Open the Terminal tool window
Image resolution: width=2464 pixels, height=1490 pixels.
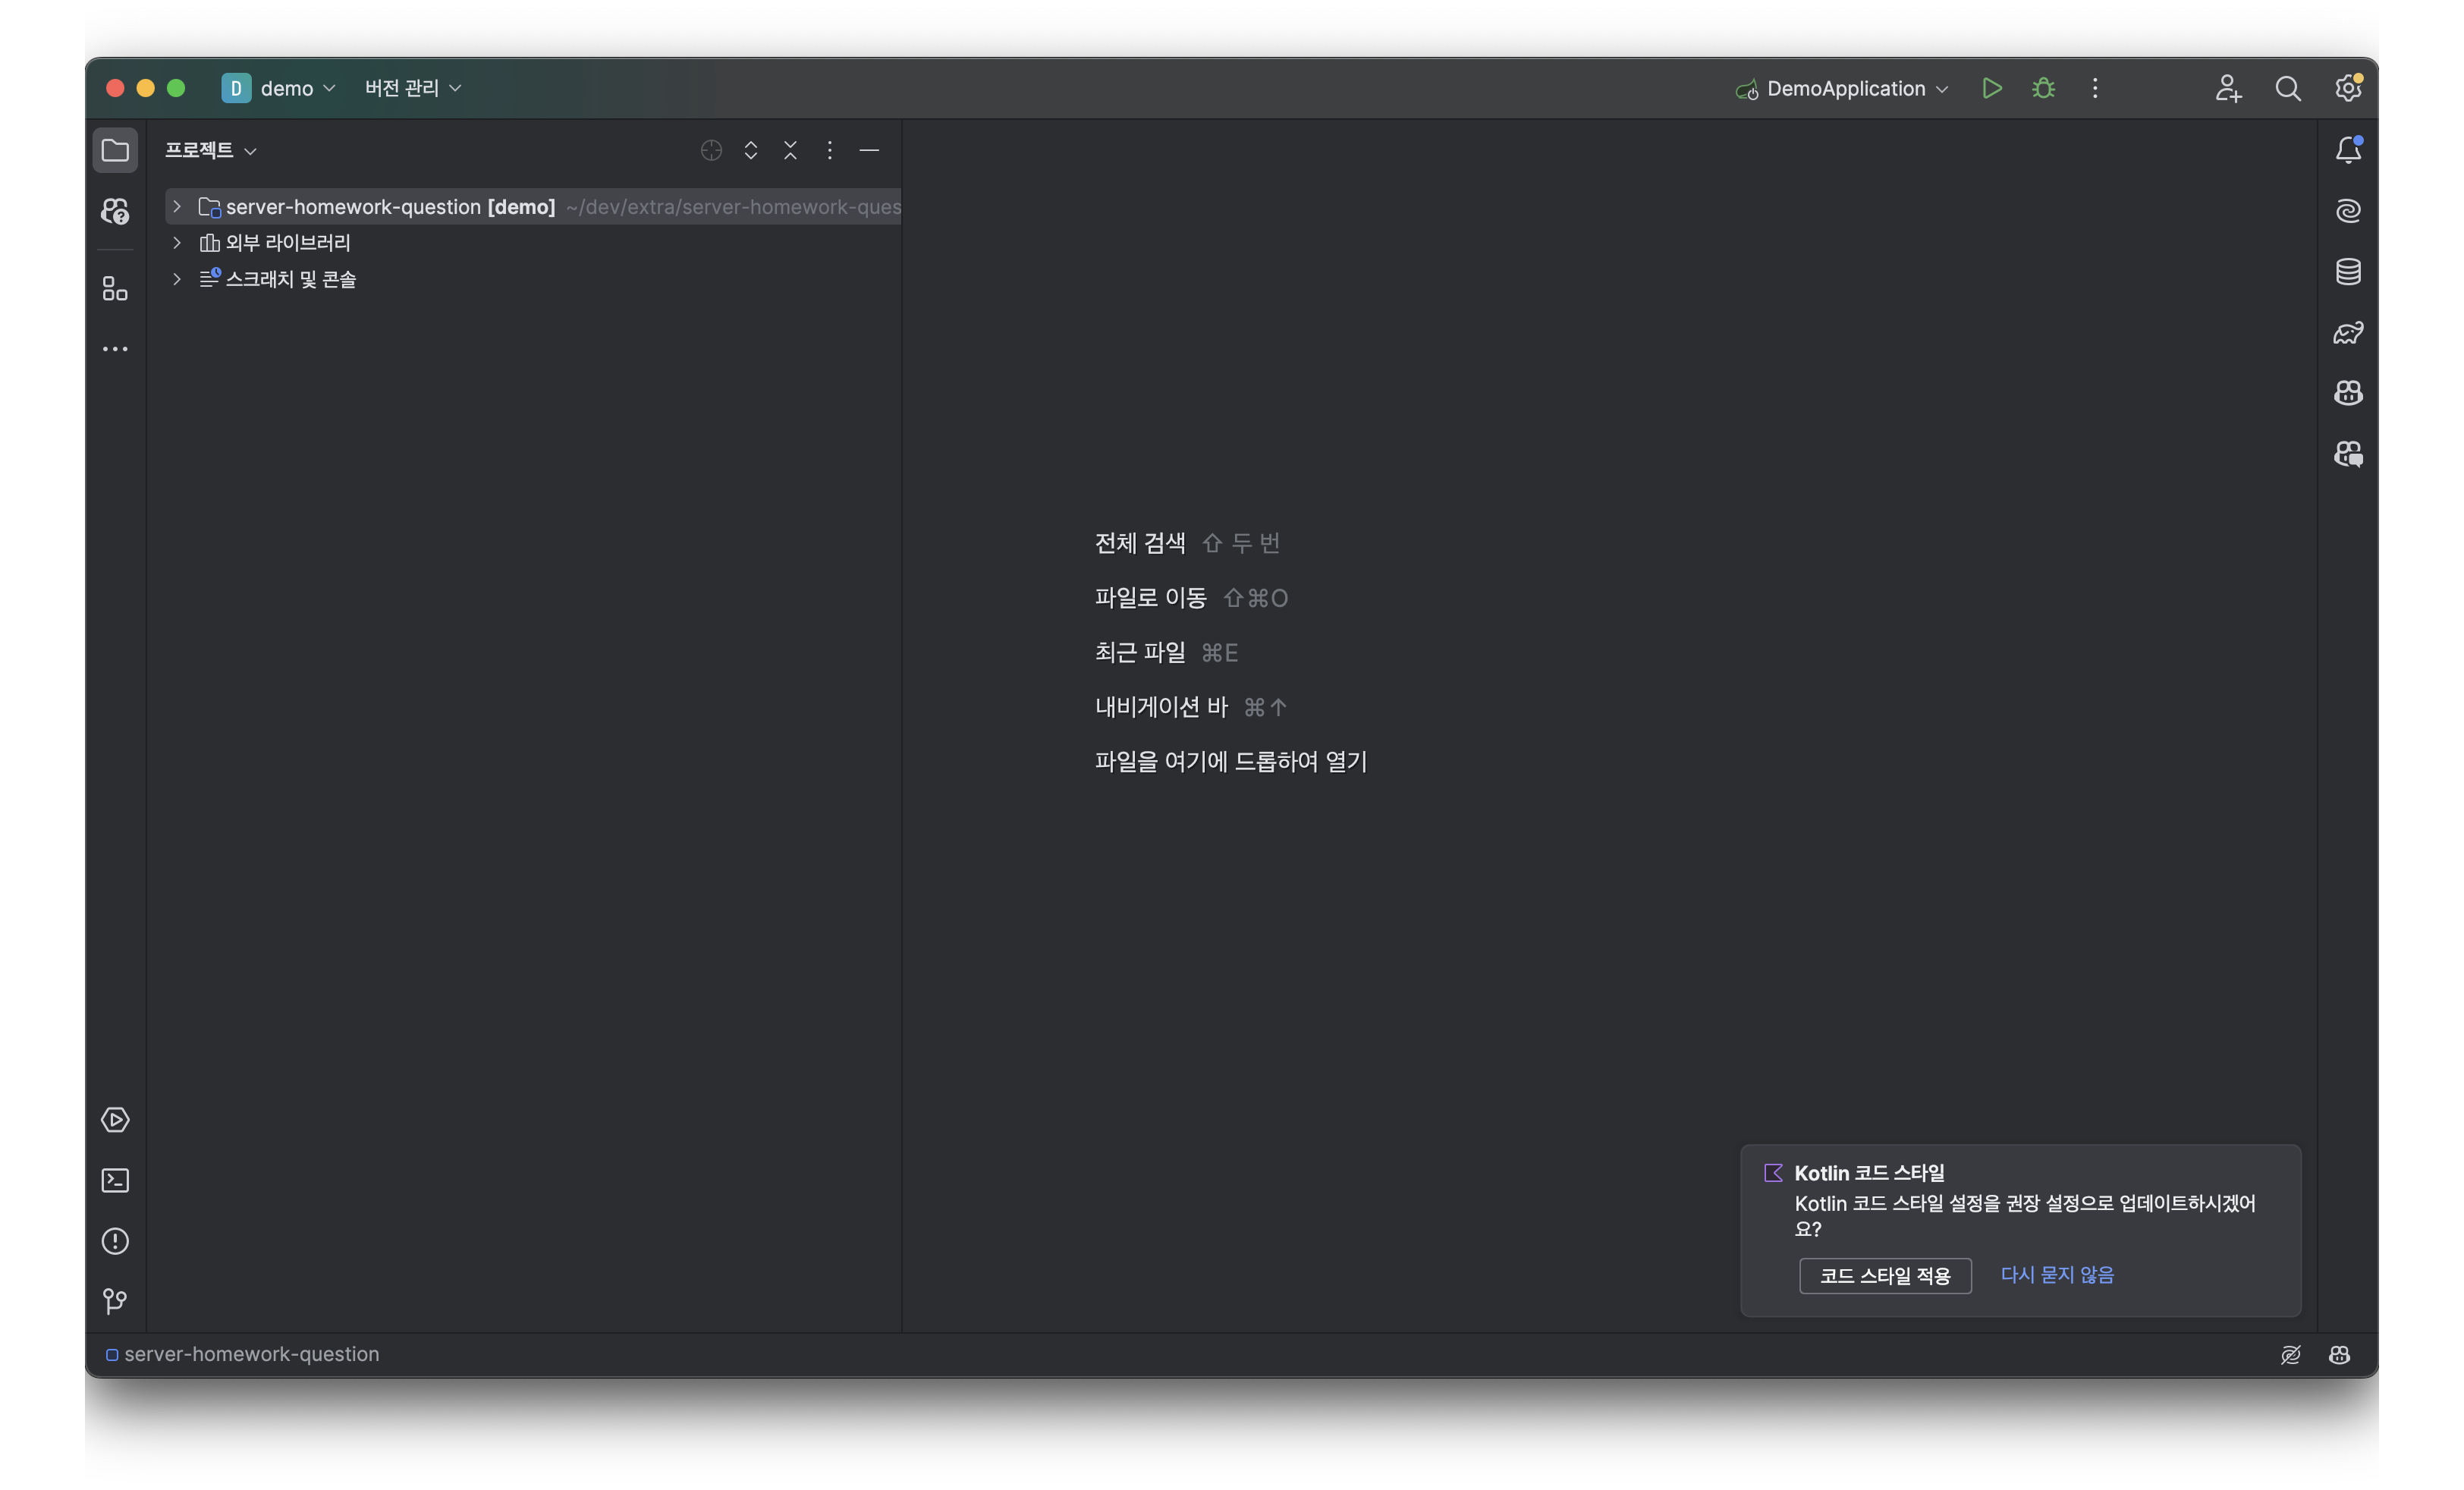pos(115,1180)
